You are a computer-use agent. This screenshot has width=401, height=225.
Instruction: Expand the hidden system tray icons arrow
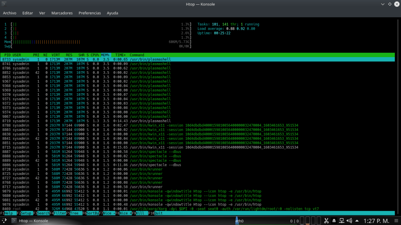click(x=357, y=221)
